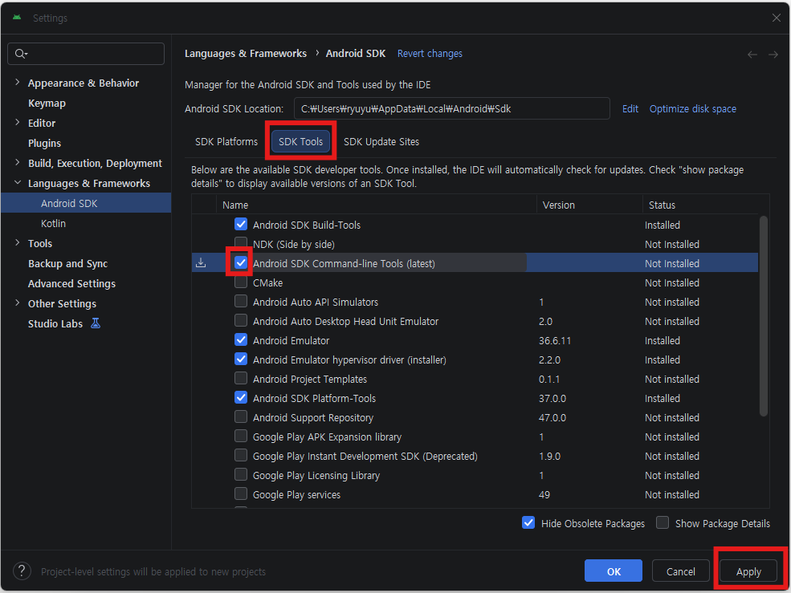
Task: Click Installed status of Build-Tools row
Action: [x=663, y=225]
